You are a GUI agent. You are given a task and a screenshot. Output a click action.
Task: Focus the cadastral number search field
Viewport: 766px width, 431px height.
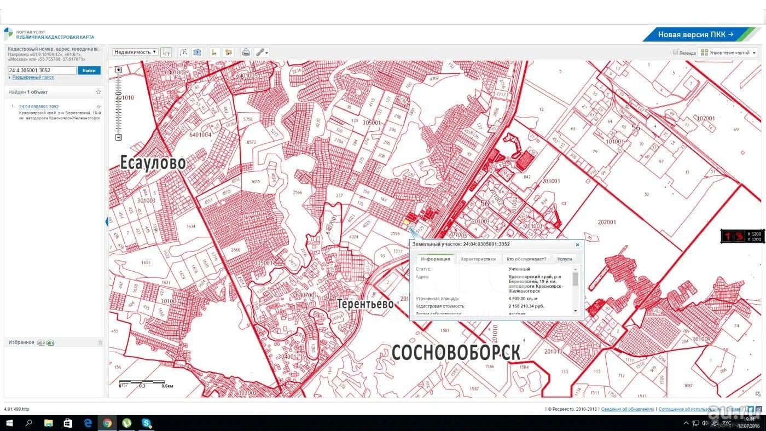[42, 71]
